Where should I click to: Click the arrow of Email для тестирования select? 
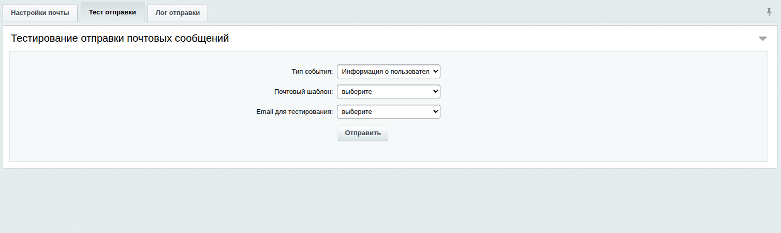pos(435,112)
